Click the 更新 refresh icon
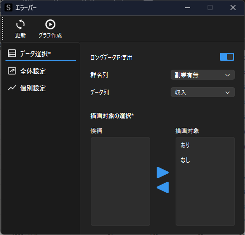The image size is (245, 235). coord(20,24)
